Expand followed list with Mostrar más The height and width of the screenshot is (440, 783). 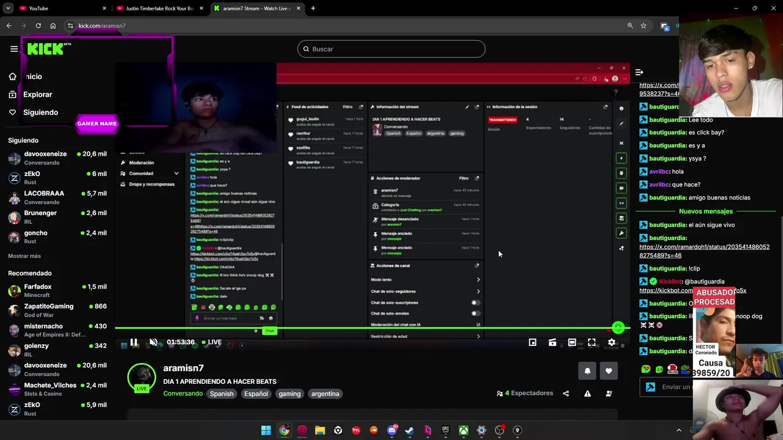coord(24,256)
